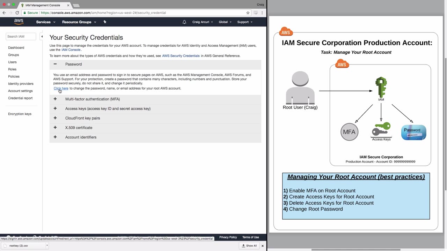
Task: Click 'Create Access Keys for Root Account' text
Action: point(331,197)
